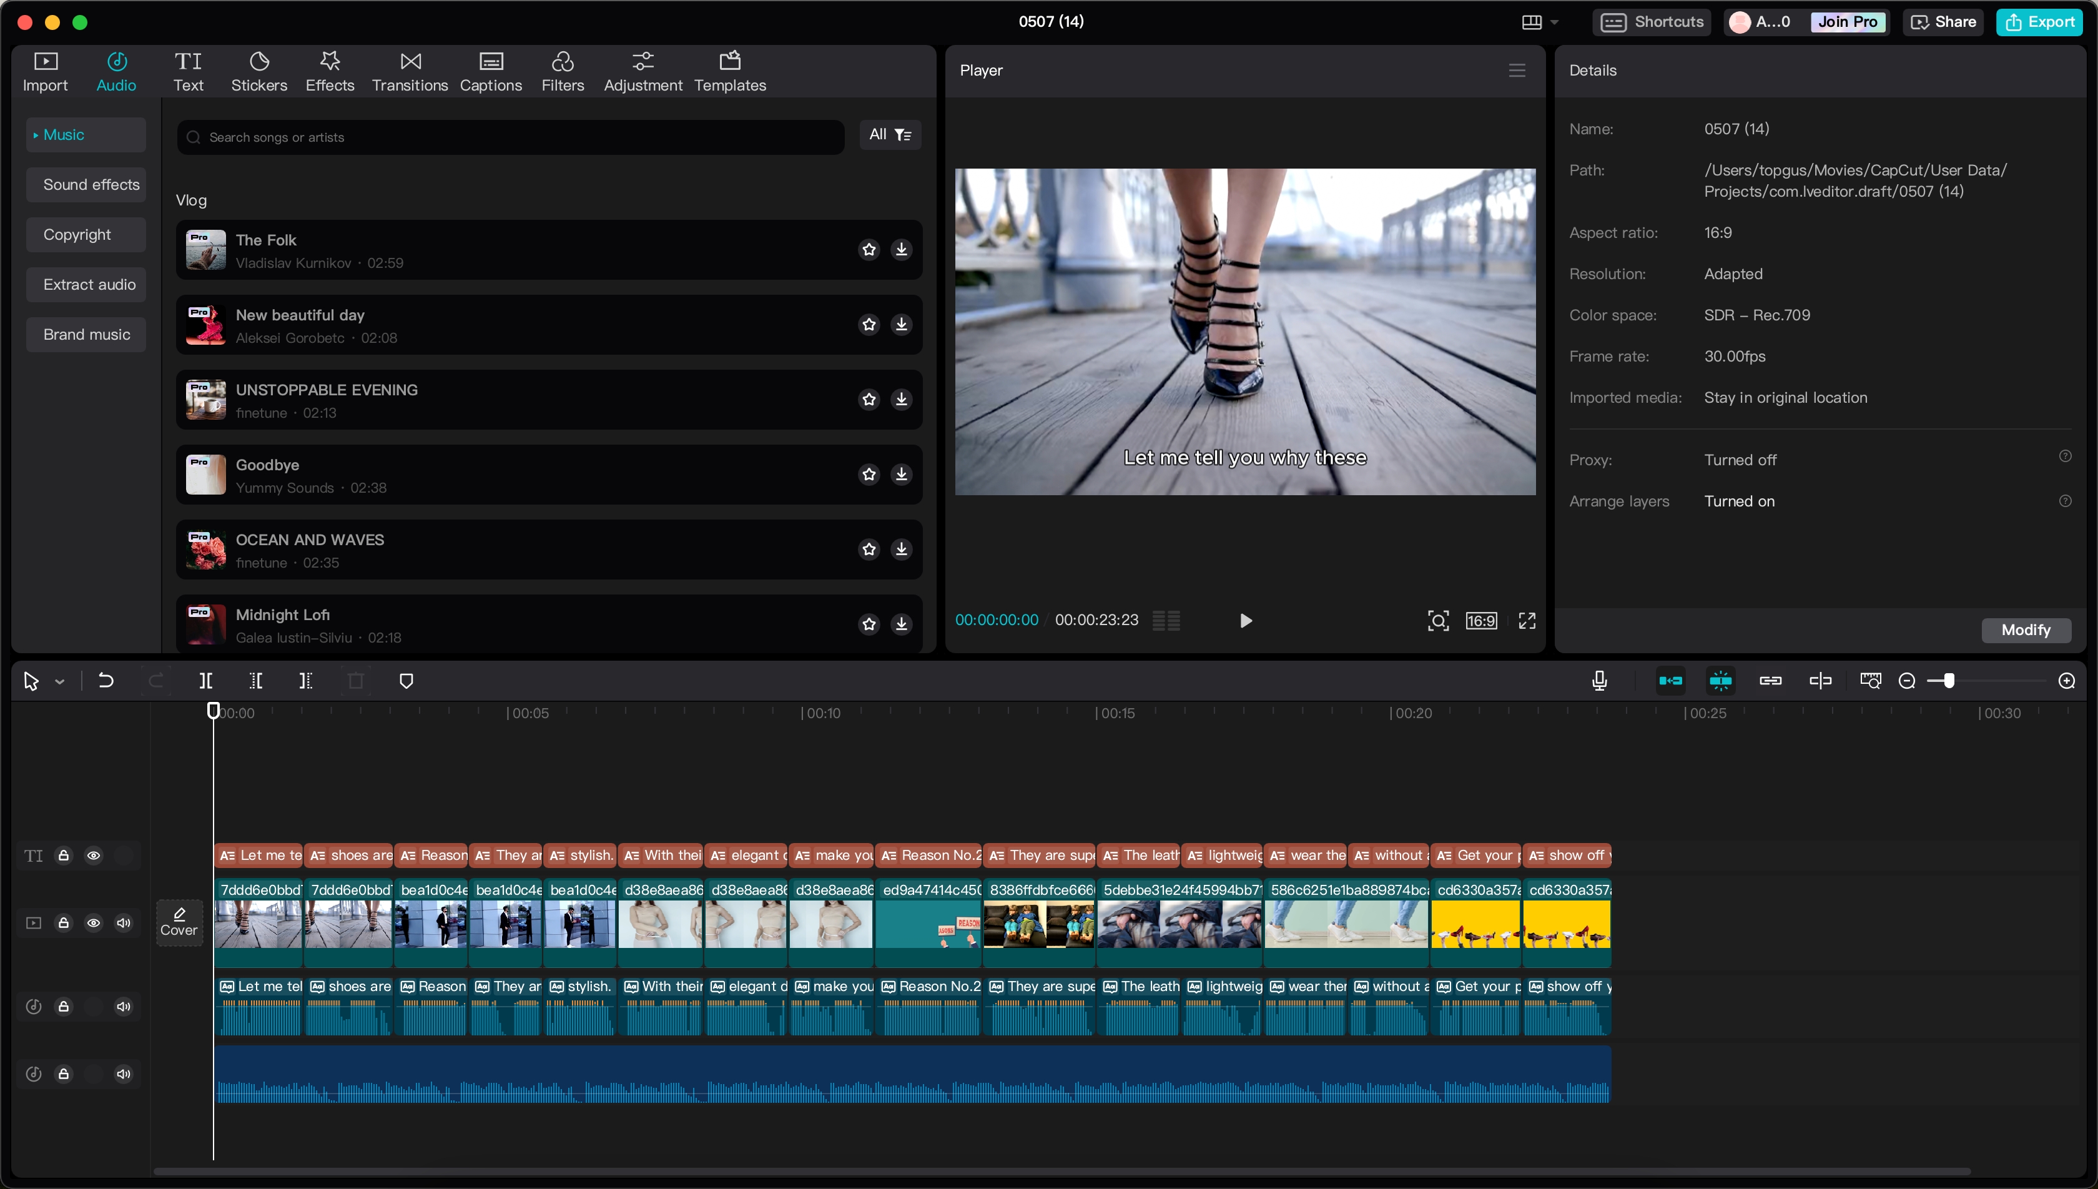Open the Templates panel
Screen dimensions: 2098x1189
(730, 71)
